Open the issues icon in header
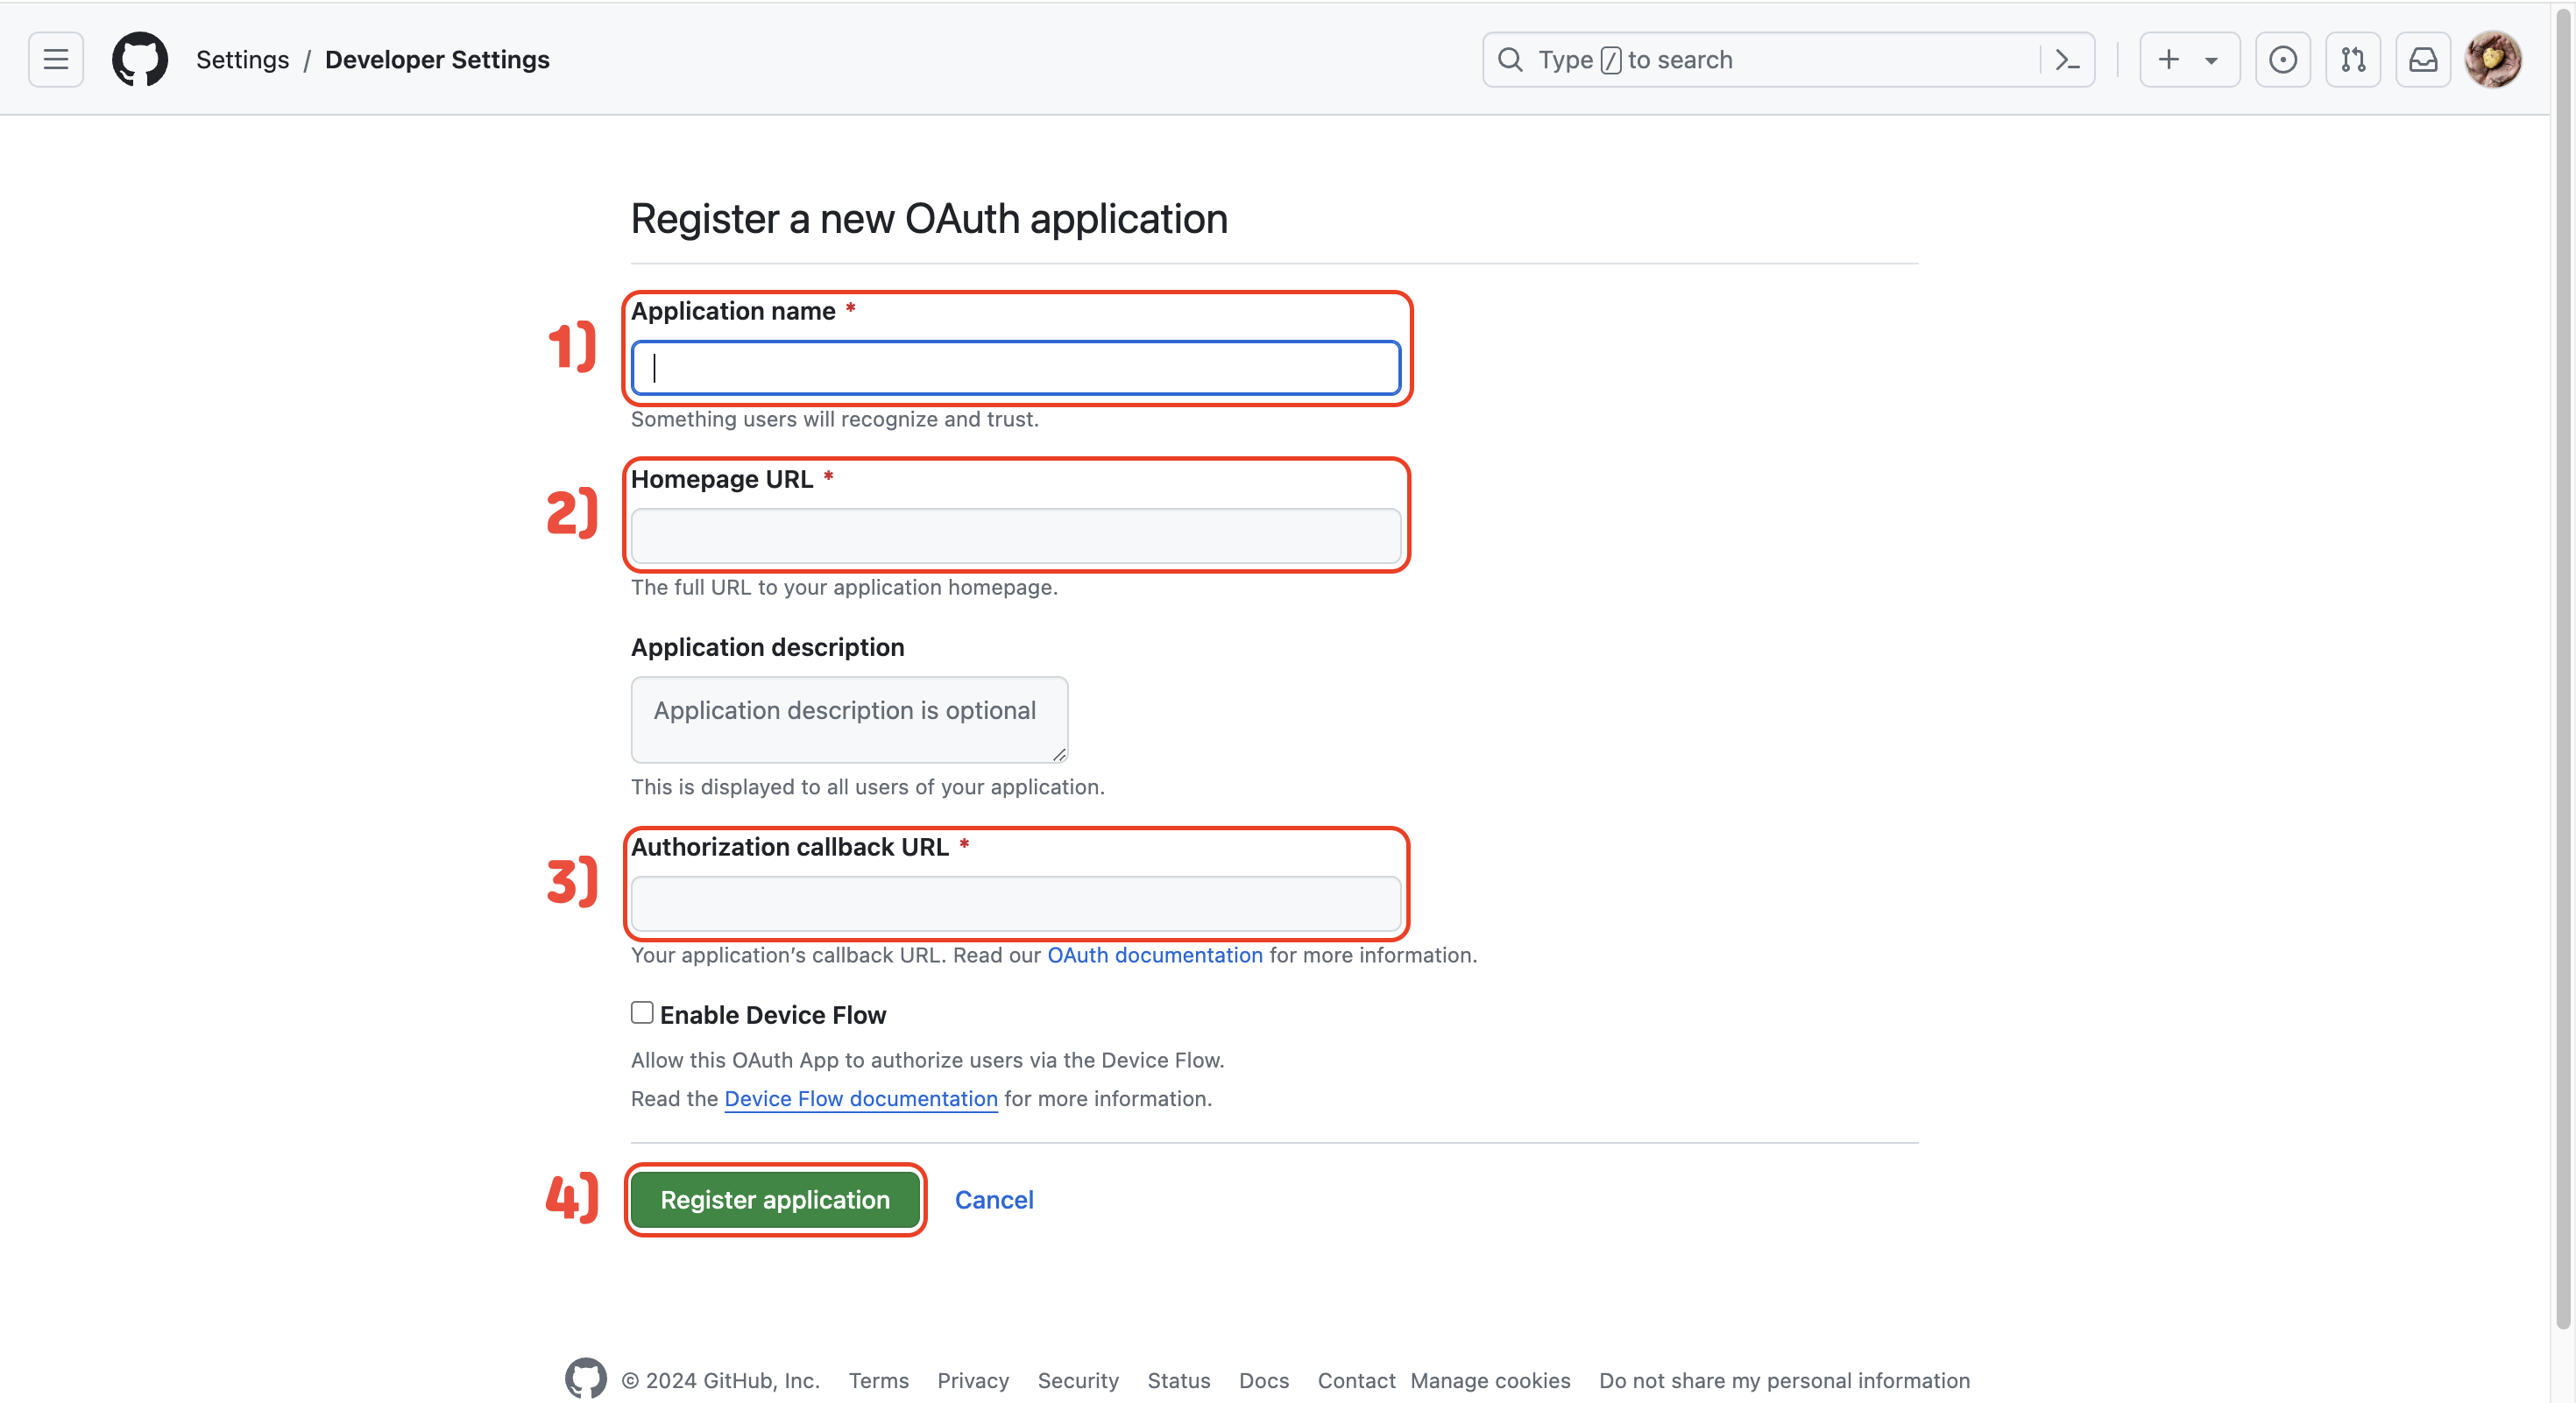Screen dimensions: 2576x1403 [x=2282, y=60]
